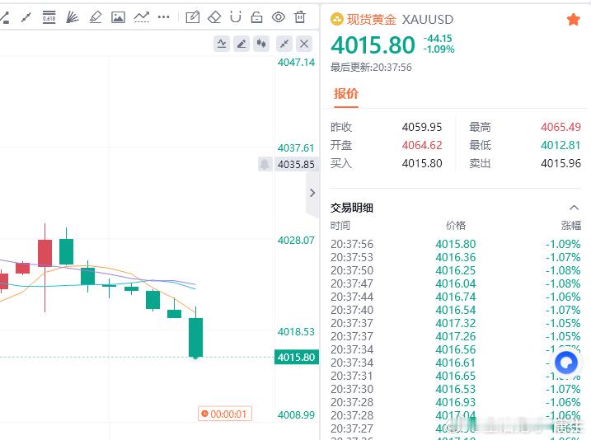This screenshot has height=440, width=591.
Task: Toggle drawings visibility eye icon
Action: click(279, 17)
